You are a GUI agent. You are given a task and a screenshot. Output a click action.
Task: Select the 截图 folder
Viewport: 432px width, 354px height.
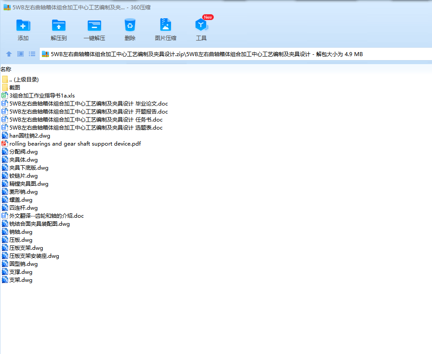point(11,88)
